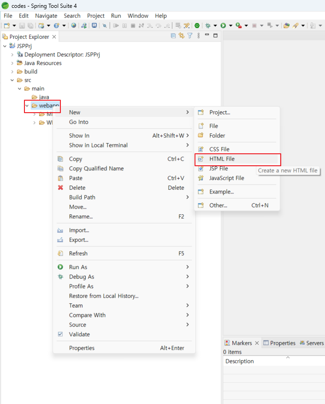
Task: Click the New Servlet (S) toolbar icon
Action: (56, 25)
